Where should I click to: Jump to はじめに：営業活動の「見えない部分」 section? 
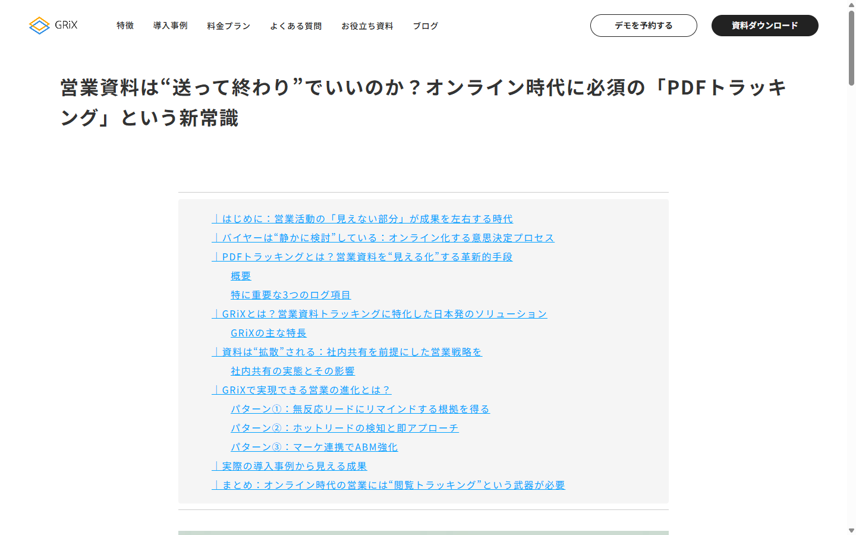tap(362, 219)
